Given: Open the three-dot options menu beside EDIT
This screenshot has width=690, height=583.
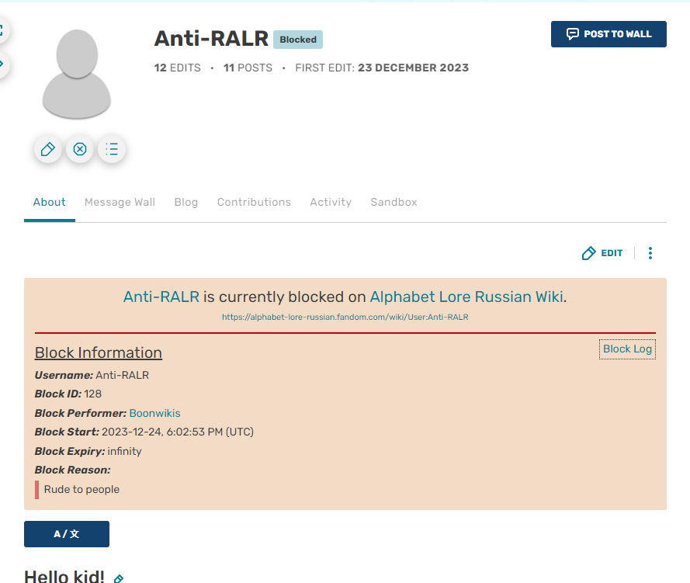Looking at the screenshot, I should 650,252.
